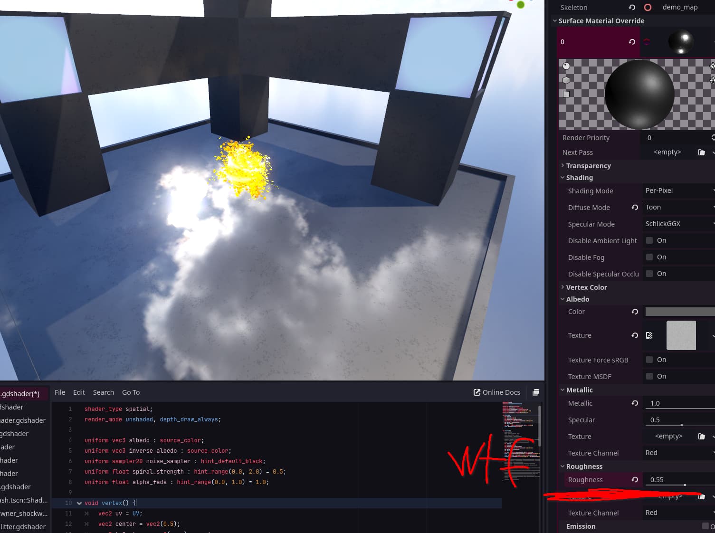Revert the Skeleton property to default
This screenshot has width=715, height=533.
pyautogui.click(x=632, y=8)
